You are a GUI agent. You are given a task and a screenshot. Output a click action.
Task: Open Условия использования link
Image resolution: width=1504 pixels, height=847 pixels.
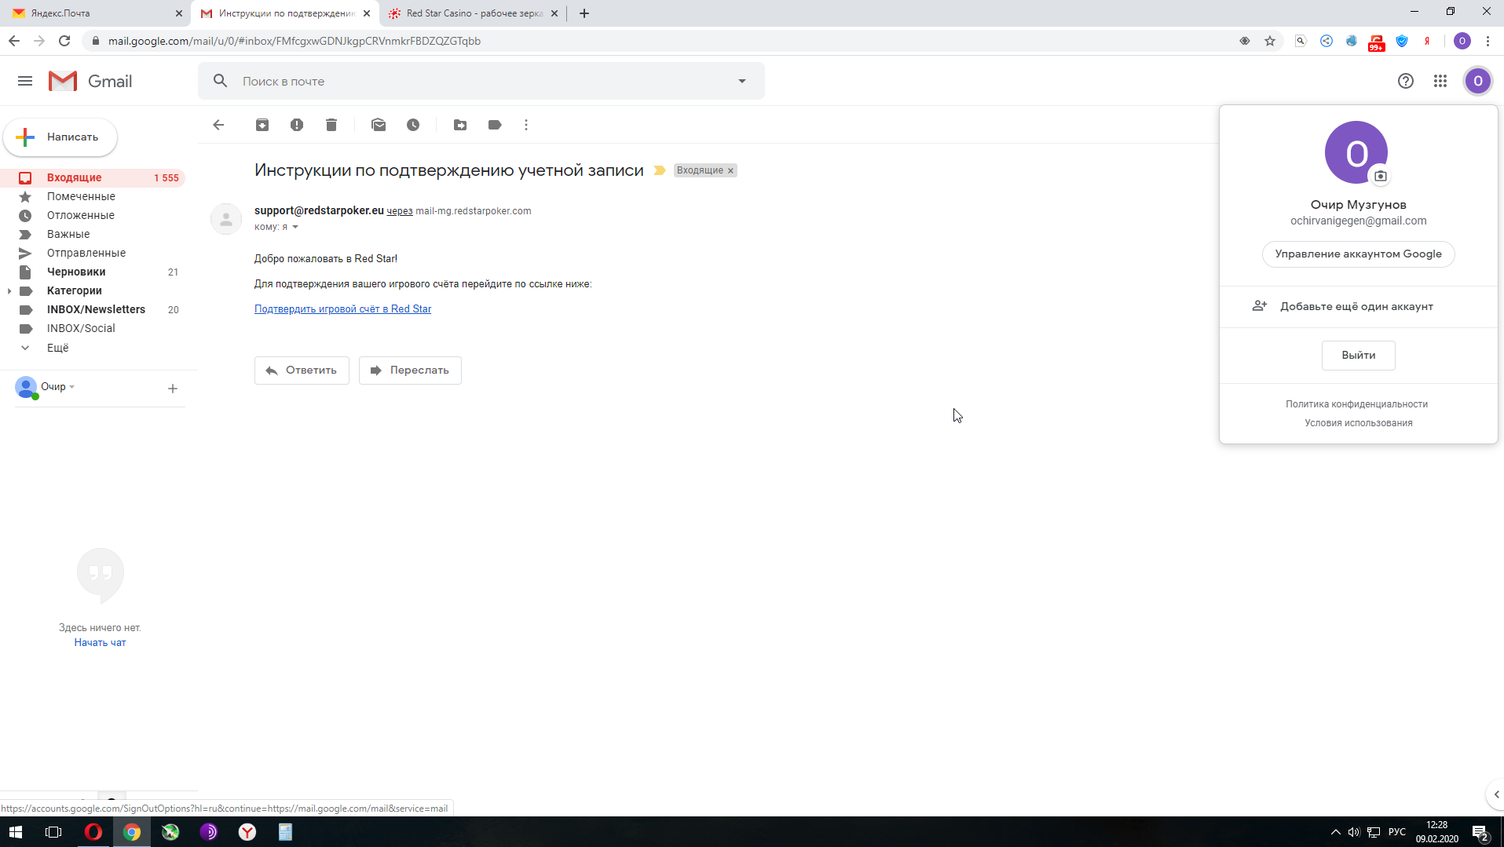pyautogui.click(x=1358, y=423)
